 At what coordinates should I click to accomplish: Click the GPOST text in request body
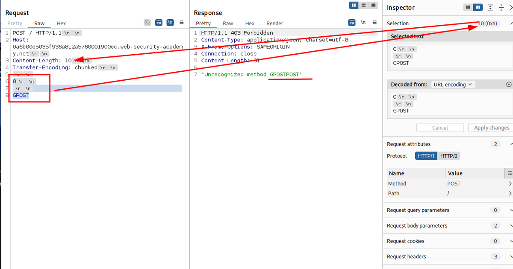point(21,95)
